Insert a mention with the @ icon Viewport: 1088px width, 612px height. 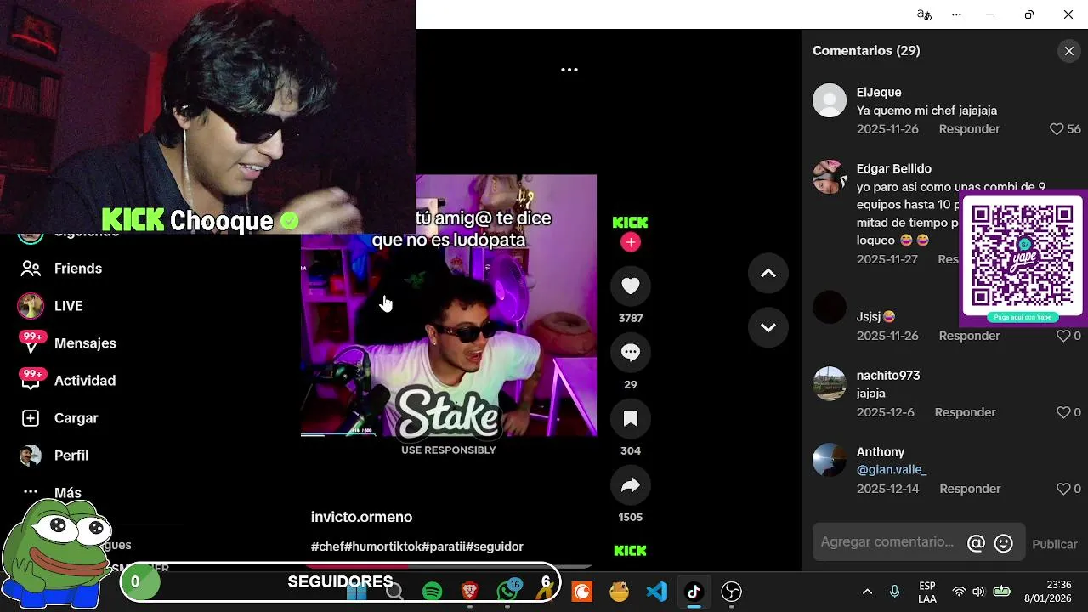976,544
